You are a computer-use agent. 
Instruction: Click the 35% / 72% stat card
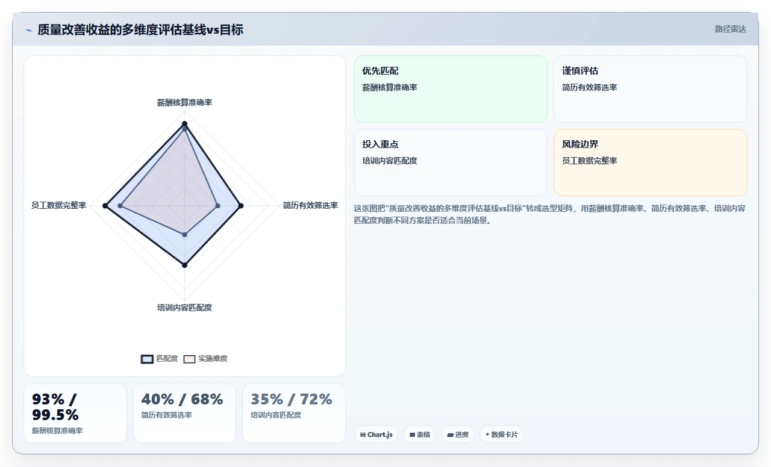point(294,413)
